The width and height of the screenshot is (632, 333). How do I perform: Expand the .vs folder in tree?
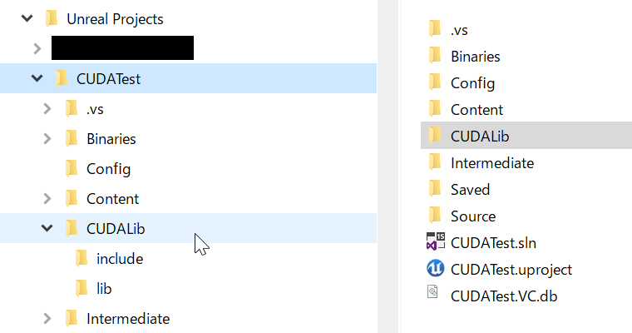click(47, 108)
